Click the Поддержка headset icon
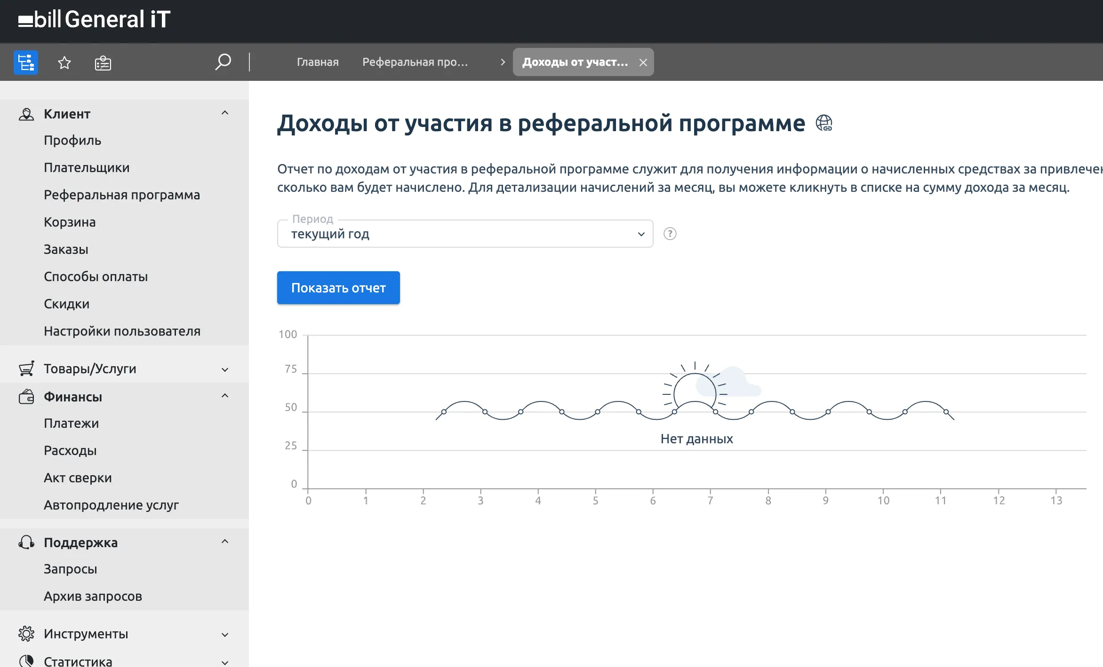This screenshot has height=667, width=1103. tap(26, 542)
